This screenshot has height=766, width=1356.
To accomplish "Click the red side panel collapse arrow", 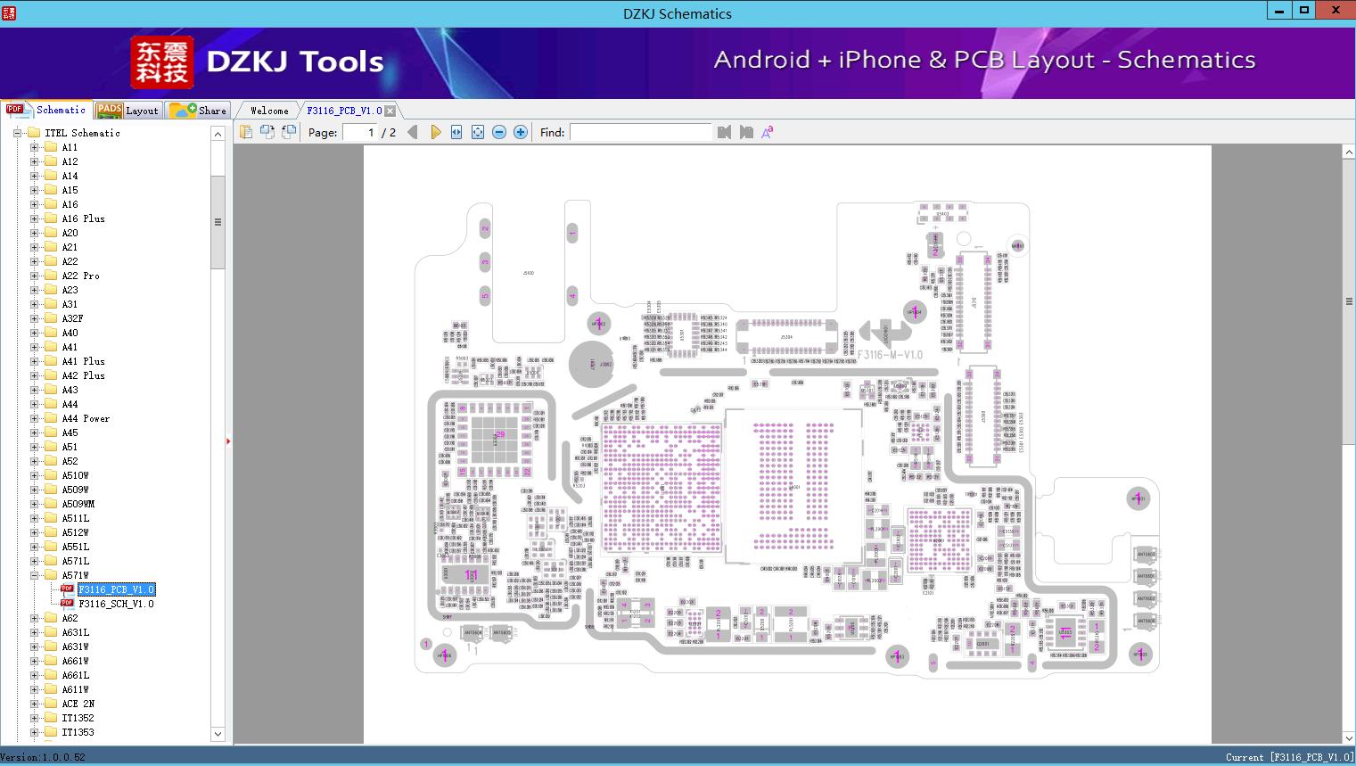I will pyautogui.click(x=228, y=441).
